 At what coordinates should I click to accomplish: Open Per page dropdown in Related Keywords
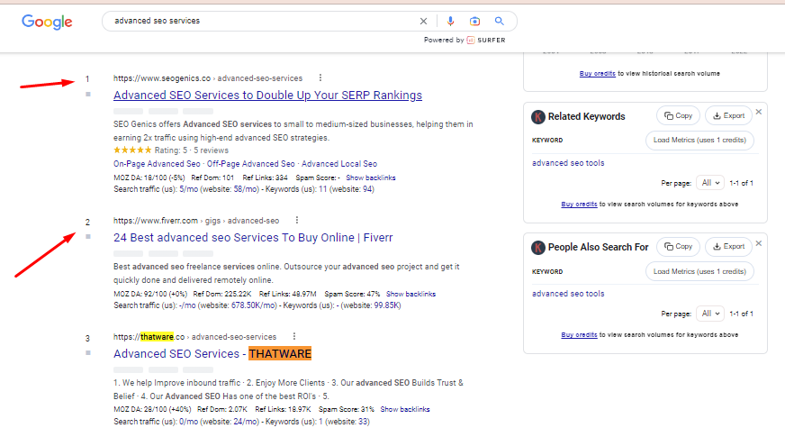(x=710, y=183)
